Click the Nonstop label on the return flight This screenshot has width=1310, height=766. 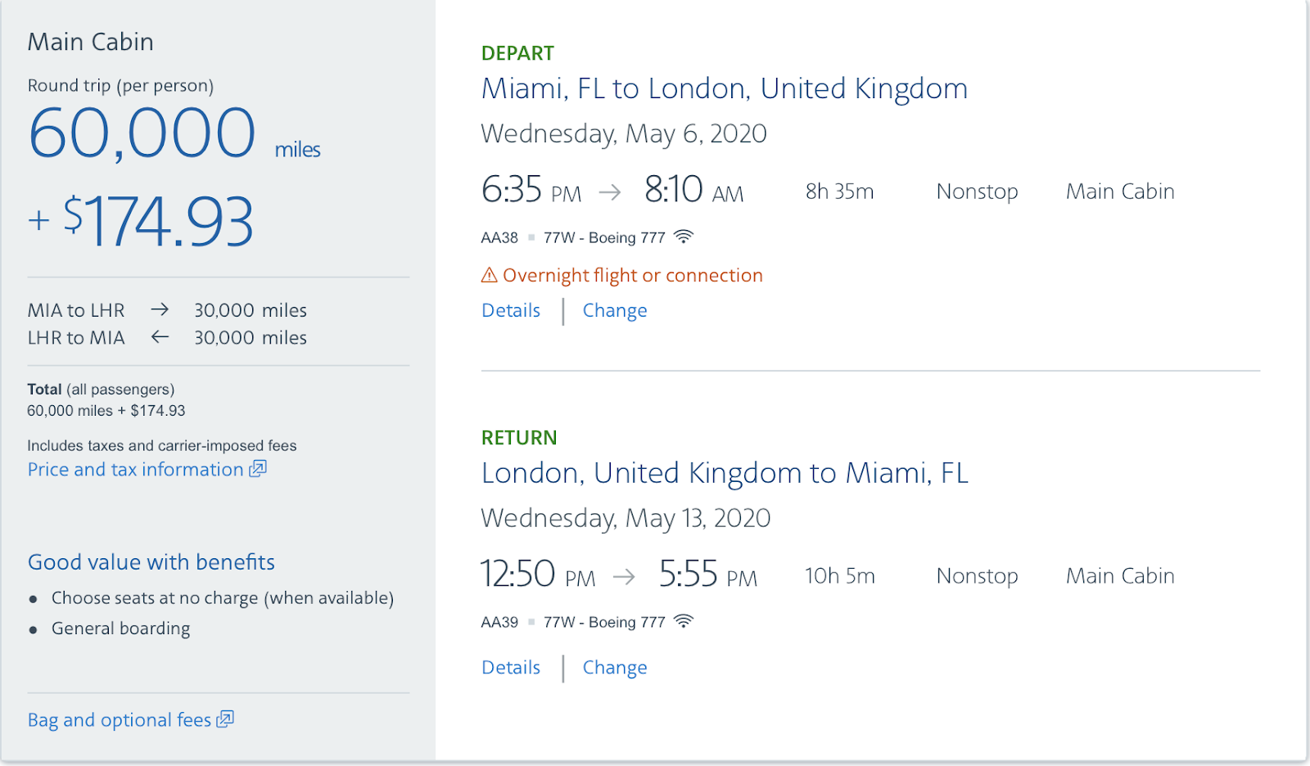(976, 575)
